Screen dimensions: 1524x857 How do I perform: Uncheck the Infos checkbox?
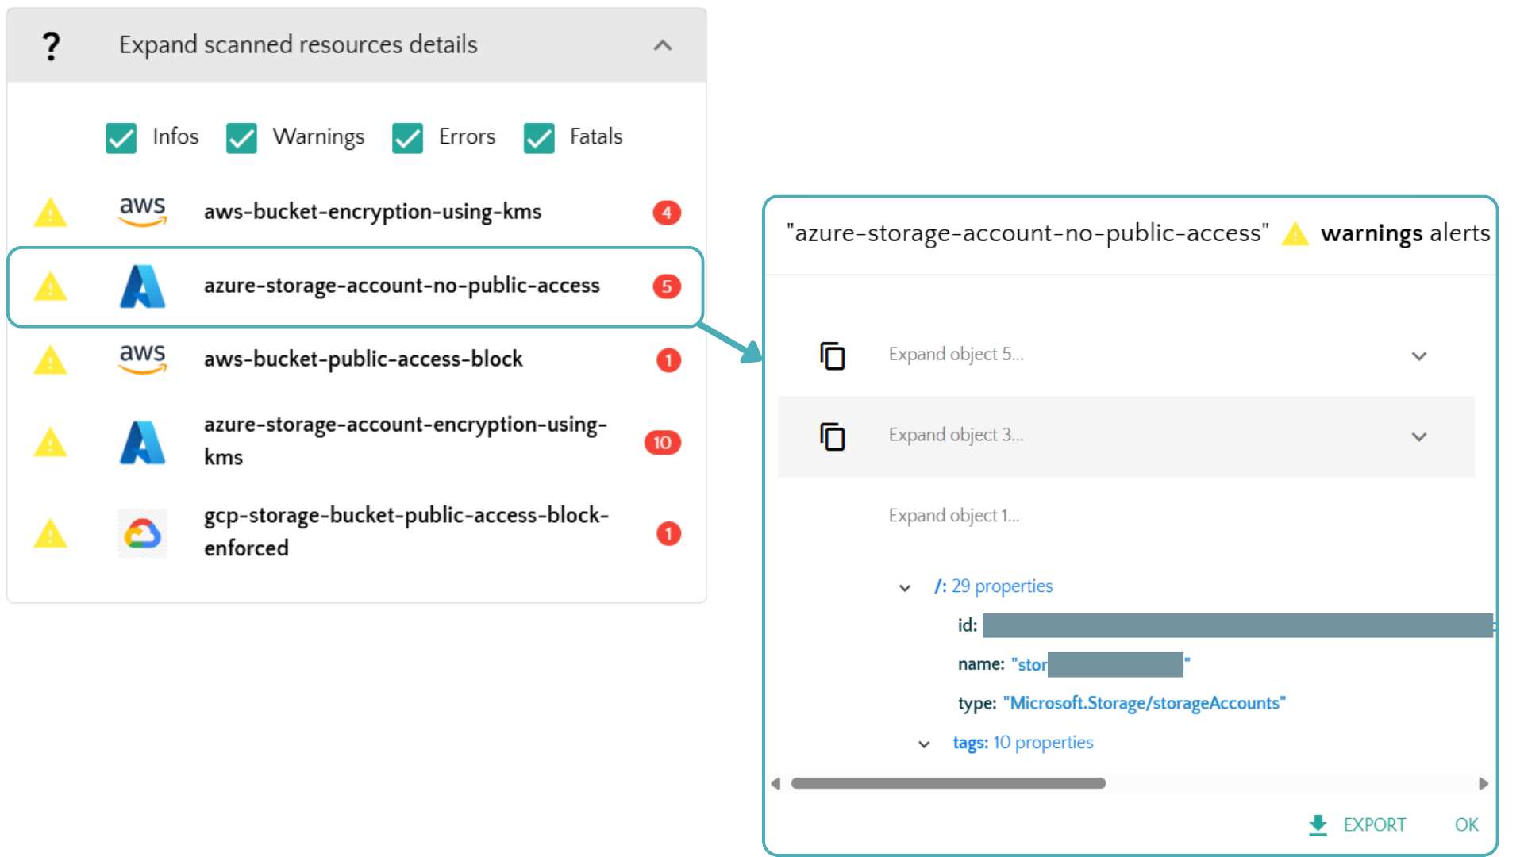(121, 137)
